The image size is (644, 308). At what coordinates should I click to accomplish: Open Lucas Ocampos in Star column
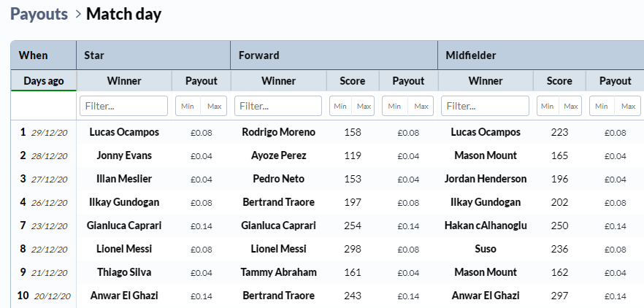[124, 132]
